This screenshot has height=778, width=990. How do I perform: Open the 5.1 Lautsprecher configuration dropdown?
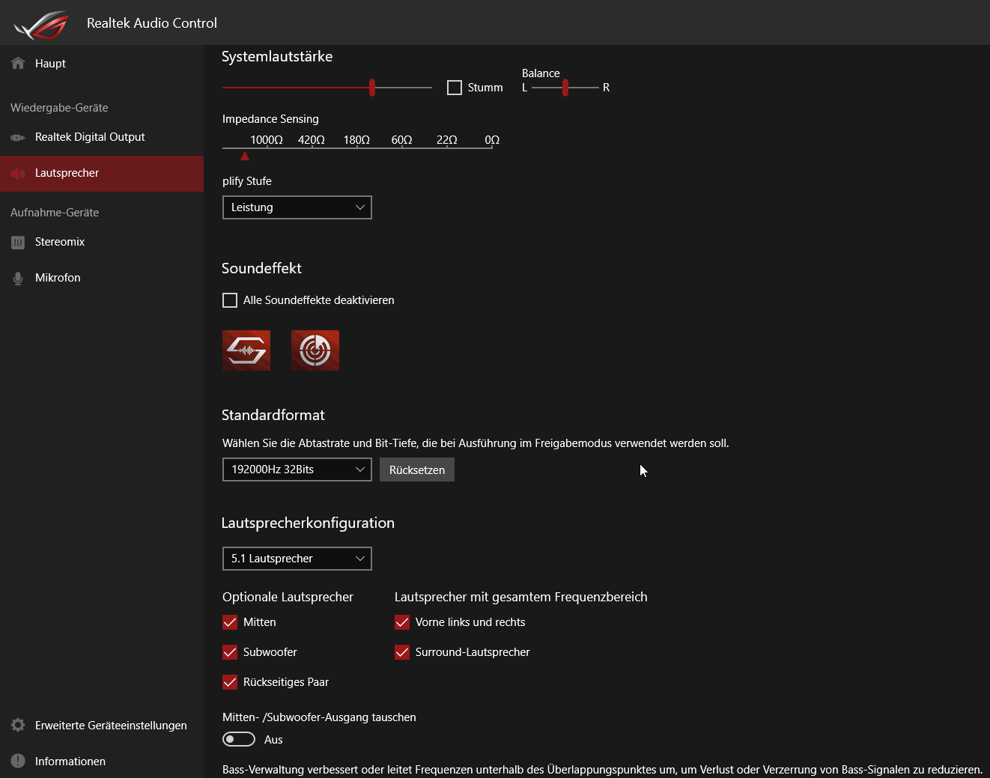(x=297, y=559)
